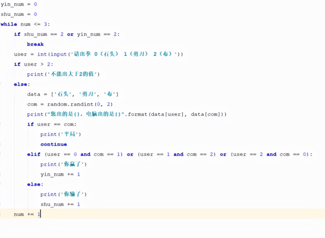Click '(user == 2 and com == 0)' clause
The height and width of the screenshot is (238, 325).
coord(270,154)
